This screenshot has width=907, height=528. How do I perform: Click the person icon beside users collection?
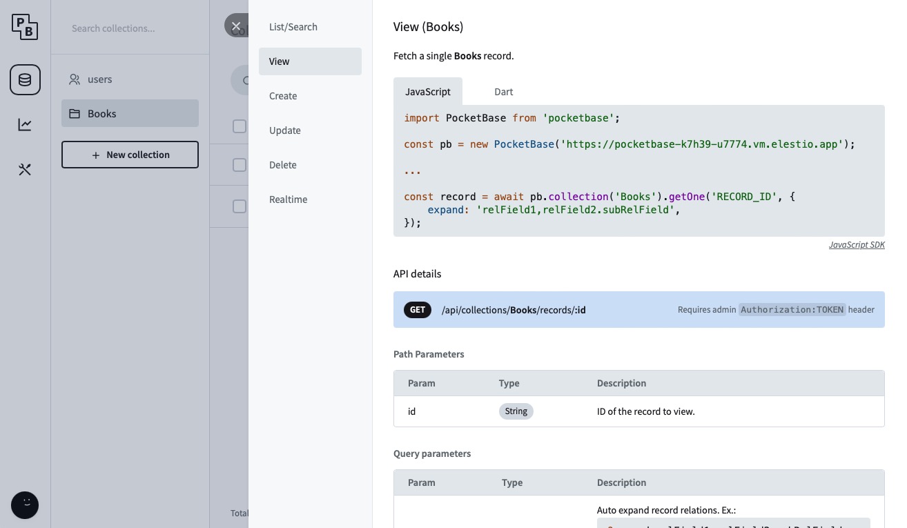(75, 79)
